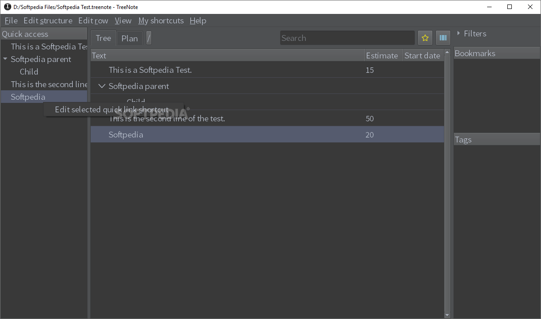541x319 pixels.
Task: Open the File menu
Action: click(11, 21)
